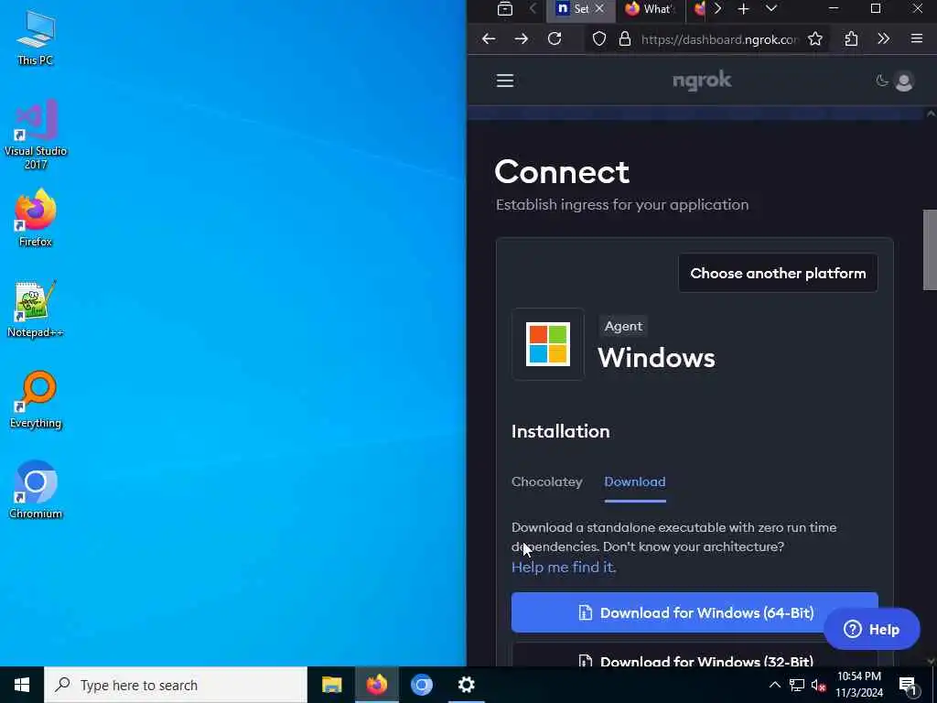Click the Help me find it link
Image resolution: width=937 pixels, height=703 pixels.
tap(564, 567)
